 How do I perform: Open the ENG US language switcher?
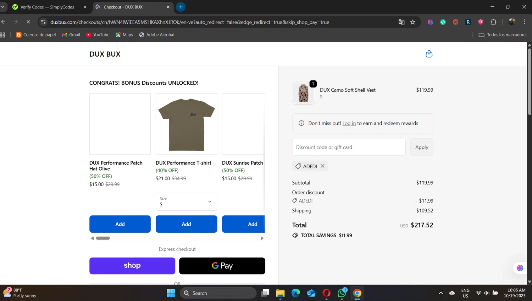pos(465,293)
